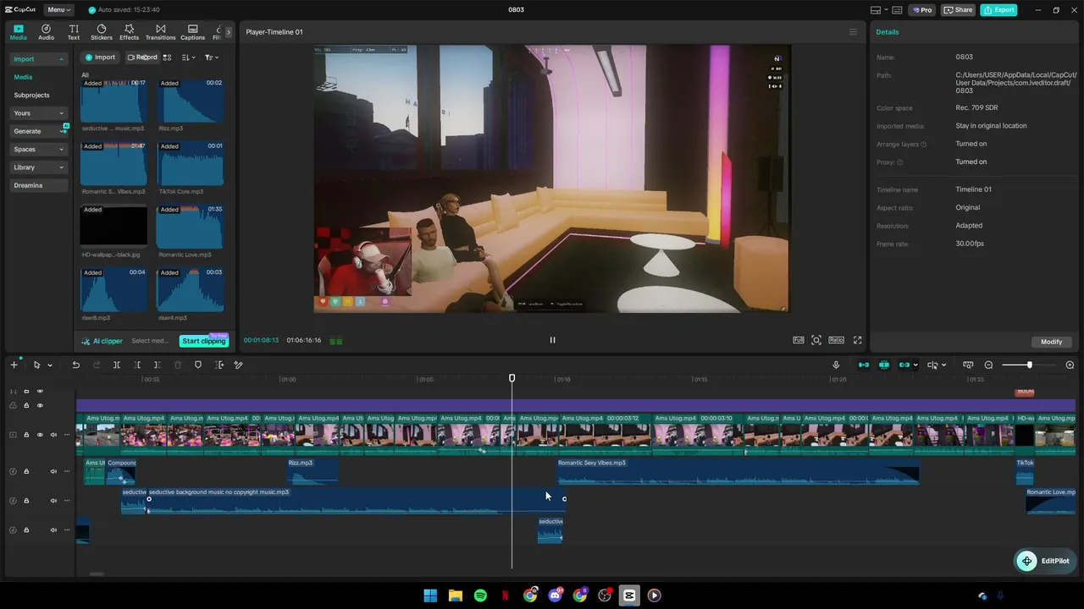Mute the bottom audio track
1084x609 pixels.
[53, 530]
